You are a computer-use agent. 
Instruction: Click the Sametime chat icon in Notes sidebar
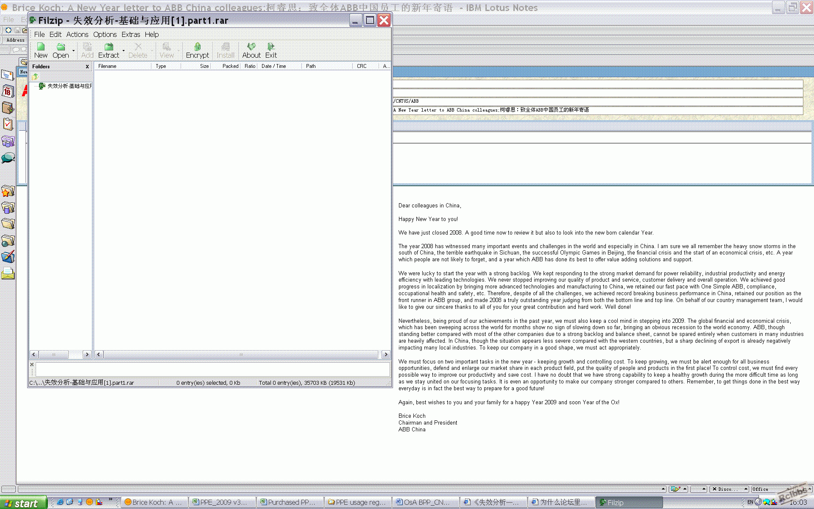8,158
